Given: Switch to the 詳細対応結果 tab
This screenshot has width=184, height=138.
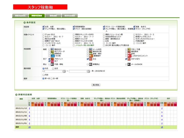Looking at the screenshot, I should click(x=36, y=16).
